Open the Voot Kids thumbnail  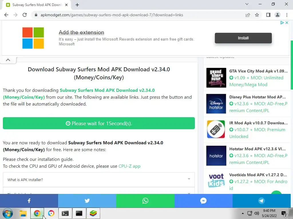(216, 181)
